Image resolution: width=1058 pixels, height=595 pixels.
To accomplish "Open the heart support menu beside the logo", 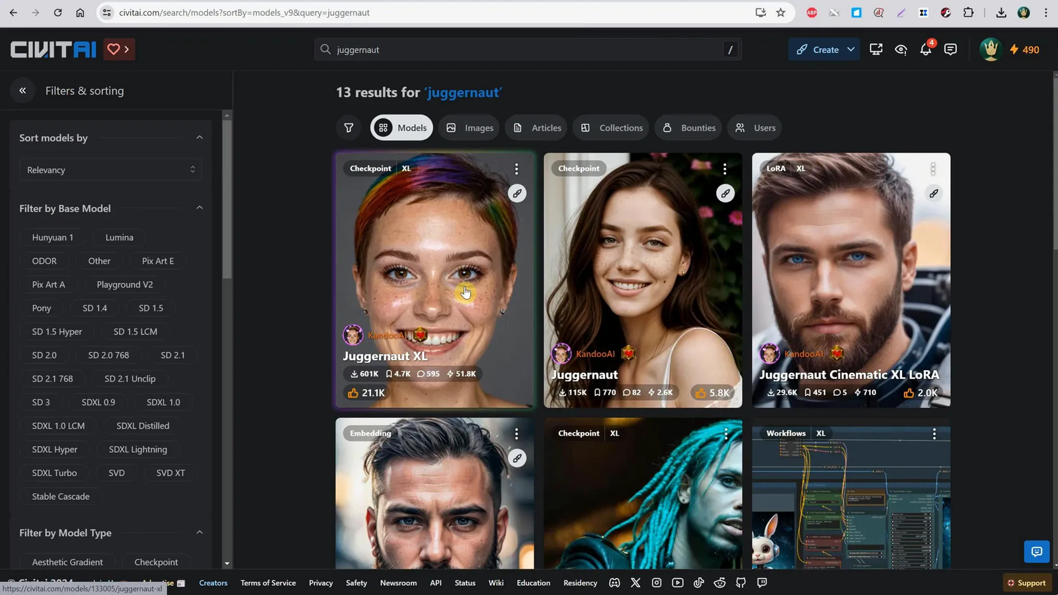I will (119, 50).
